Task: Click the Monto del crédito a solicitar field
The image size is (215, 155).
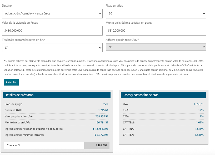Action: click(x=156, y=31)
